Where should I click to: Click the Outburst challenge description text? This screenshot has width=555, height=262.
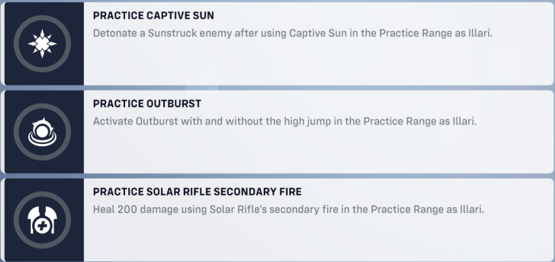[285, 121]
